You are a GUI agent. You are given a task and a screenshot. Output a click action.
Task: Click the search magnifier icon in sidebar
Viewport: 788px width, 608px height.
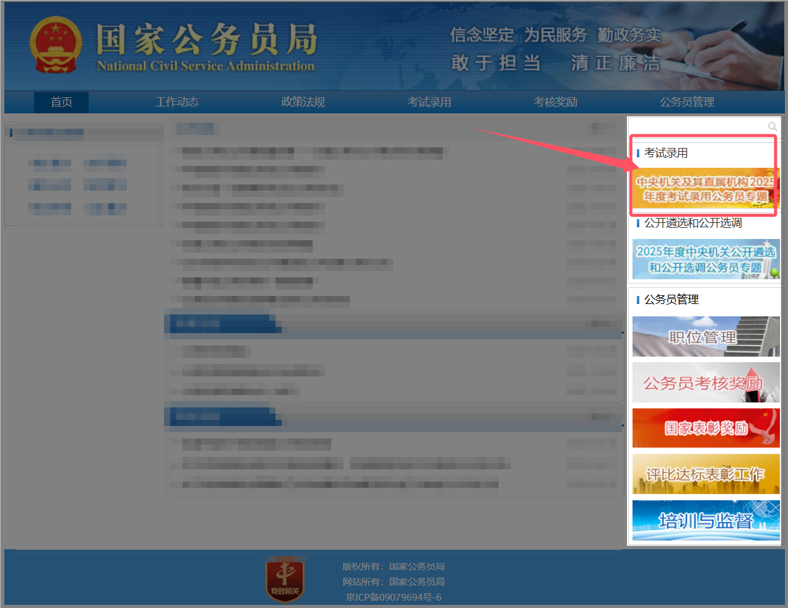click(x=773, y=126)
